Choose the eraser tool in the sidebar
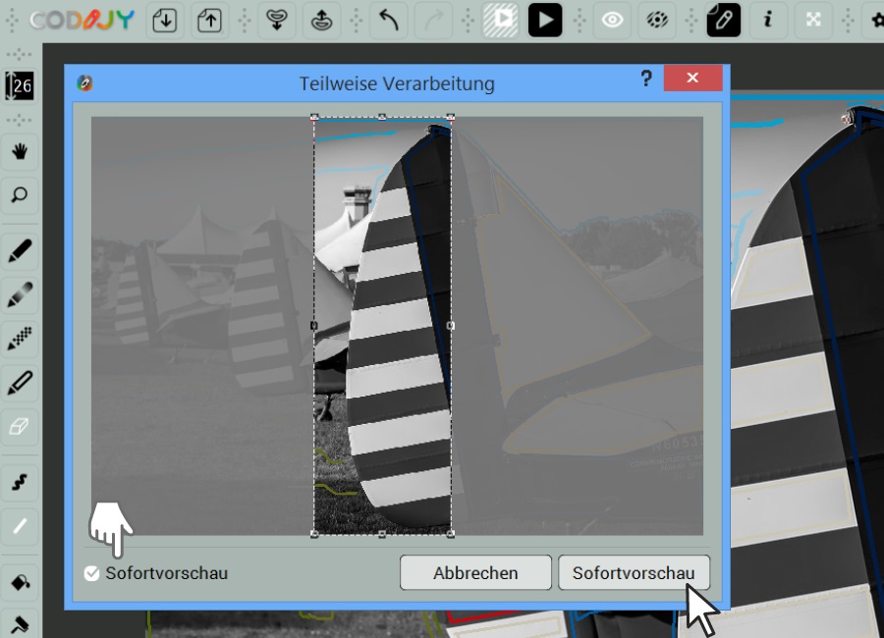 (x=21, y=426)
